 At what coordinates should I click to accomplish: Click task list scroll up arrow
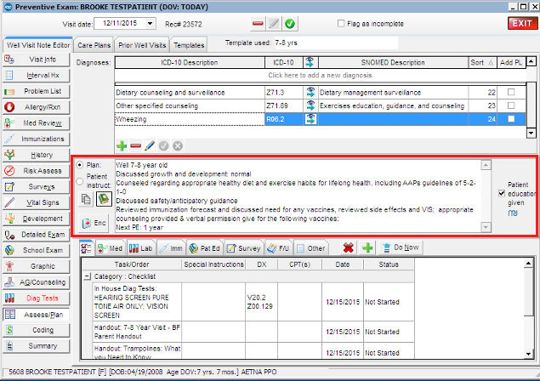click(528, 264)
